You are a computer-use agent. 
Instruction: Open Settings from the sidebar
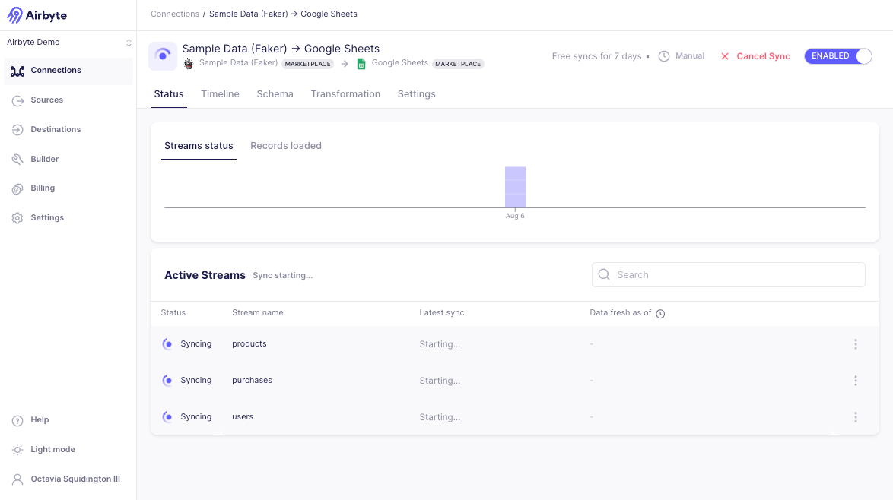click(47, 217)
